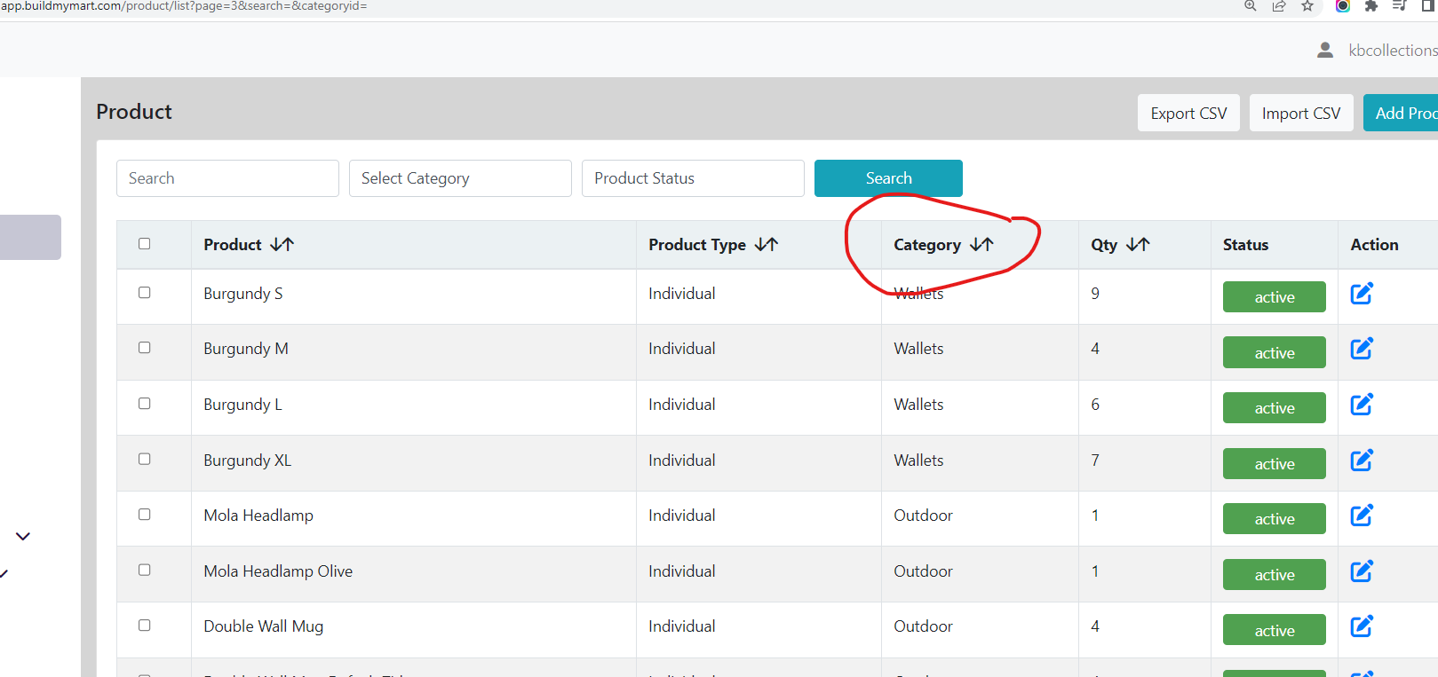Sort table by Category column

[x=981, y=244]
